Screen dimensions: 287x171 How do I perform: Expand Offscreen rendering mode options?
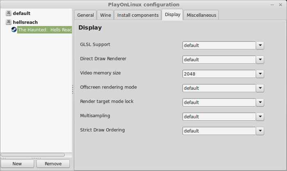point(260,88)
